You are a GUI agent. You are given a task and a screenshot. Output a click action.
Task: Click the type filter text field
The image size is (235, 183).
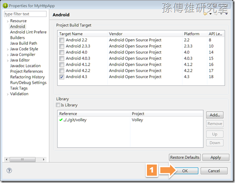click(25, 14)
